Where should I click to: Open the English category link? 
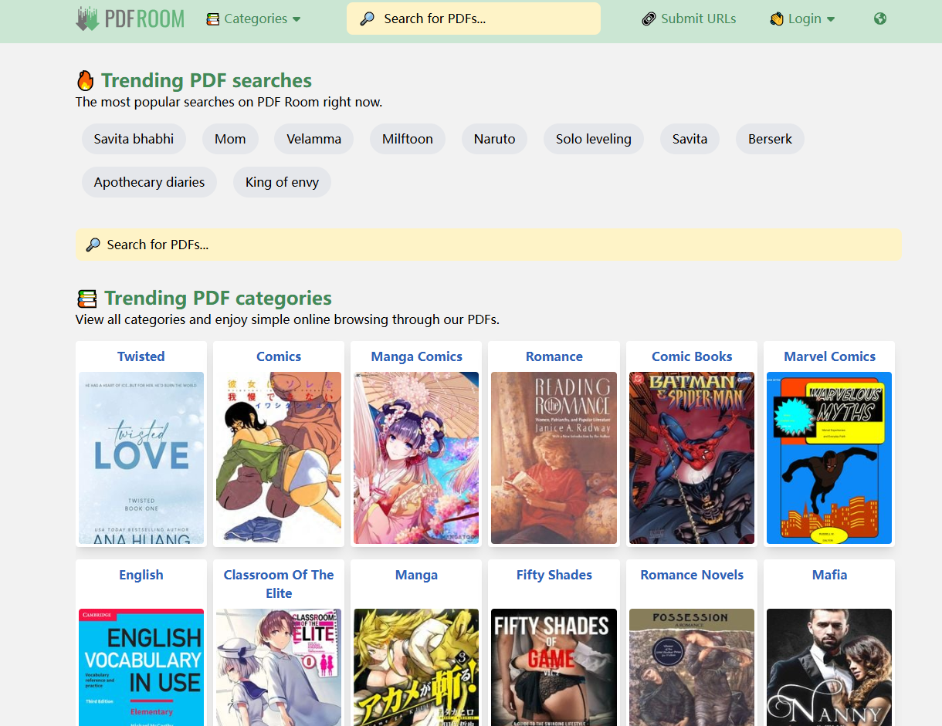coord(141,575)
